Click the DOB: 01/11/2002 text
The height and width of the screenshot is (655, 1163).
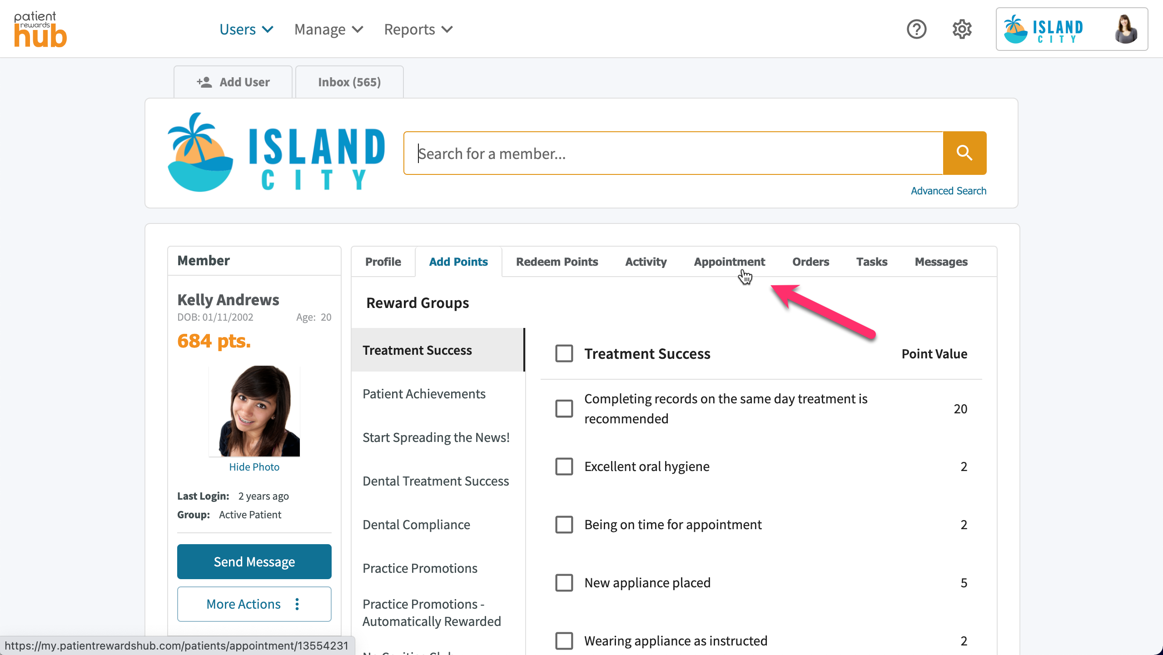point(215,317)
